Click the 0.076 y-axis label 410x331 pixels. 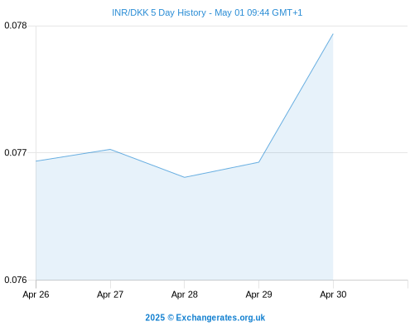click(16, 280)
